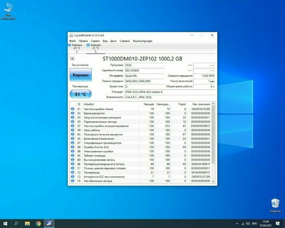Open the Сервис menu
Screen dimensions: 285x228
95,41
